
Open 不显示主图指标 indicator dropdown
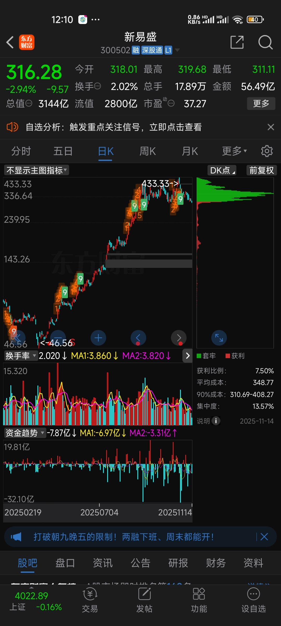(x=37, y=170)
